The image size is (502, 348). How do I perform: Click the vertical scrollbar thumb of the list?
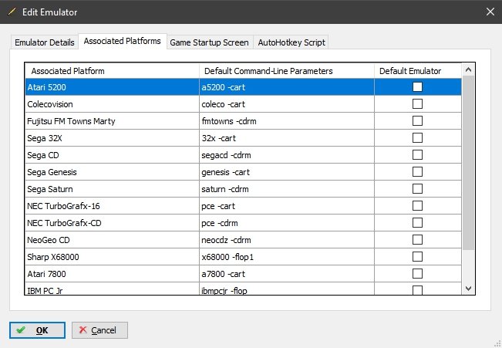468,163
